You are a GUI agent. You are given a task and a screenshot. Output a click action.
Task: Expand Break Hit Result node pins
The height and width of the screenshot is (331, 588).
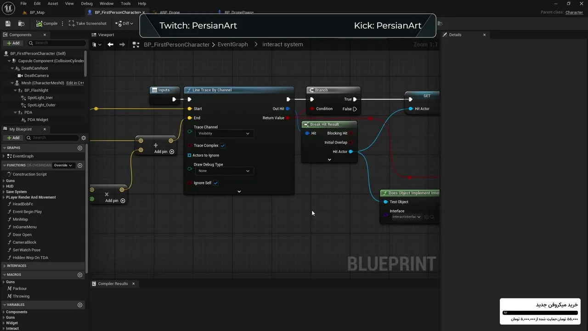(329, 160)
